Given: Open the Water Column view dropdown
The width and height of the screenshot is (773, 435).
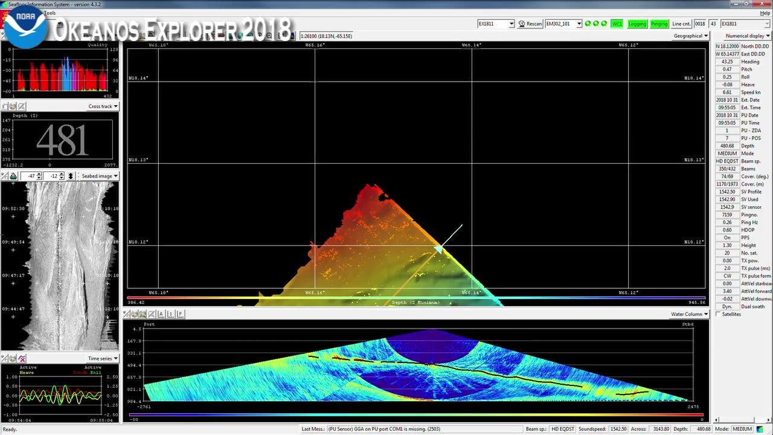Looking at the screenshot, I should (x=690, y=314).
